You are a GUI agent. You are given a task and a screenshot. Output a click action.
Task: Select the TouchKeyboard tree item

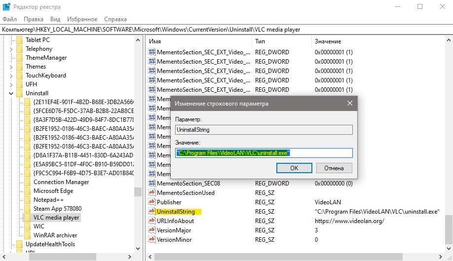(x=46, y=75)
